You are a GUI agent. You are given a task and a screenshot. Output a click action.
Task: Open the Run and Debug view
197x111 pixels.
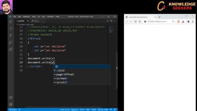11,42
